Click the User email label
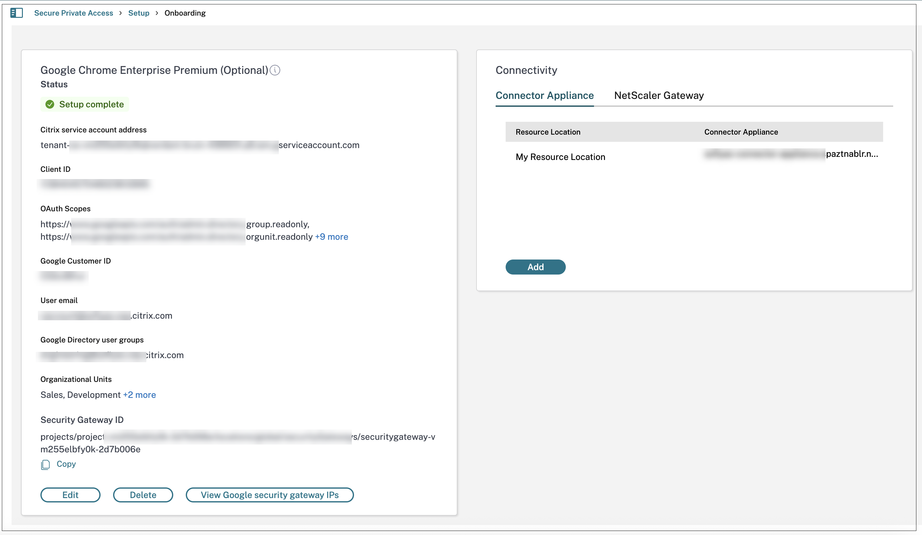 [x=59, y=301]
